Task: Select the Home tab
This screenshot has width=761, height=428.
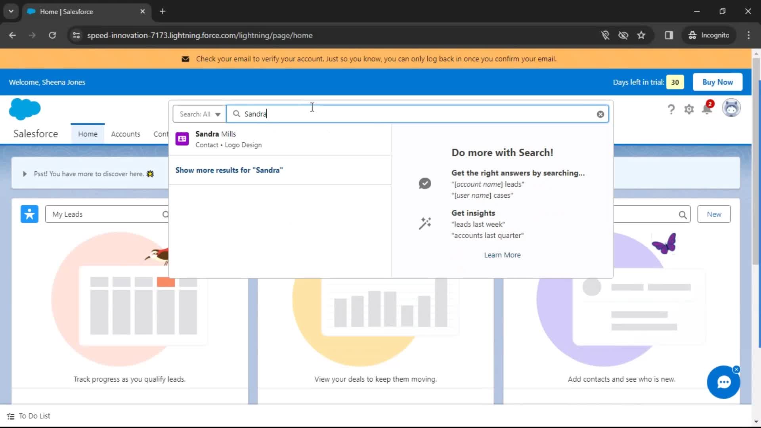Action: coord(88,134)
